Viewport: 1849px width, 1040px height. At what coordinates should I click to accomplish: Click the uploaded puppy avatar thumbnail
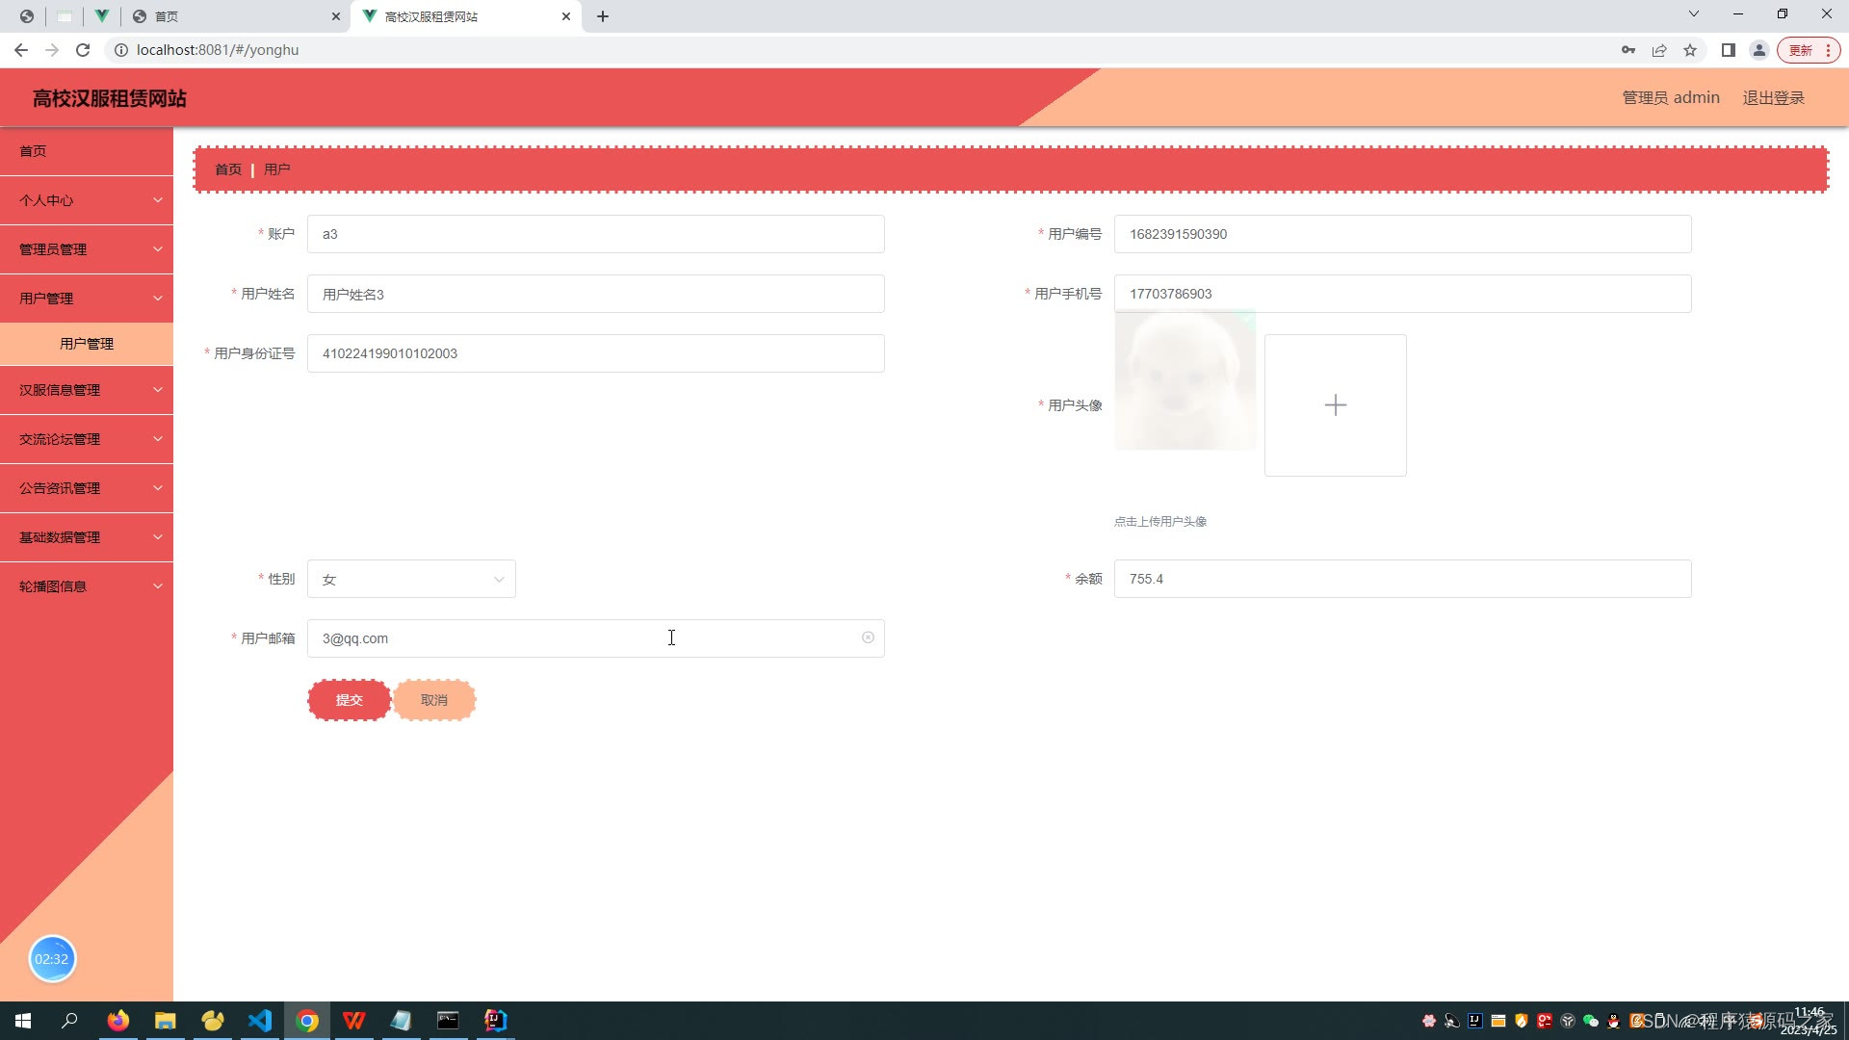point(1185,381)
